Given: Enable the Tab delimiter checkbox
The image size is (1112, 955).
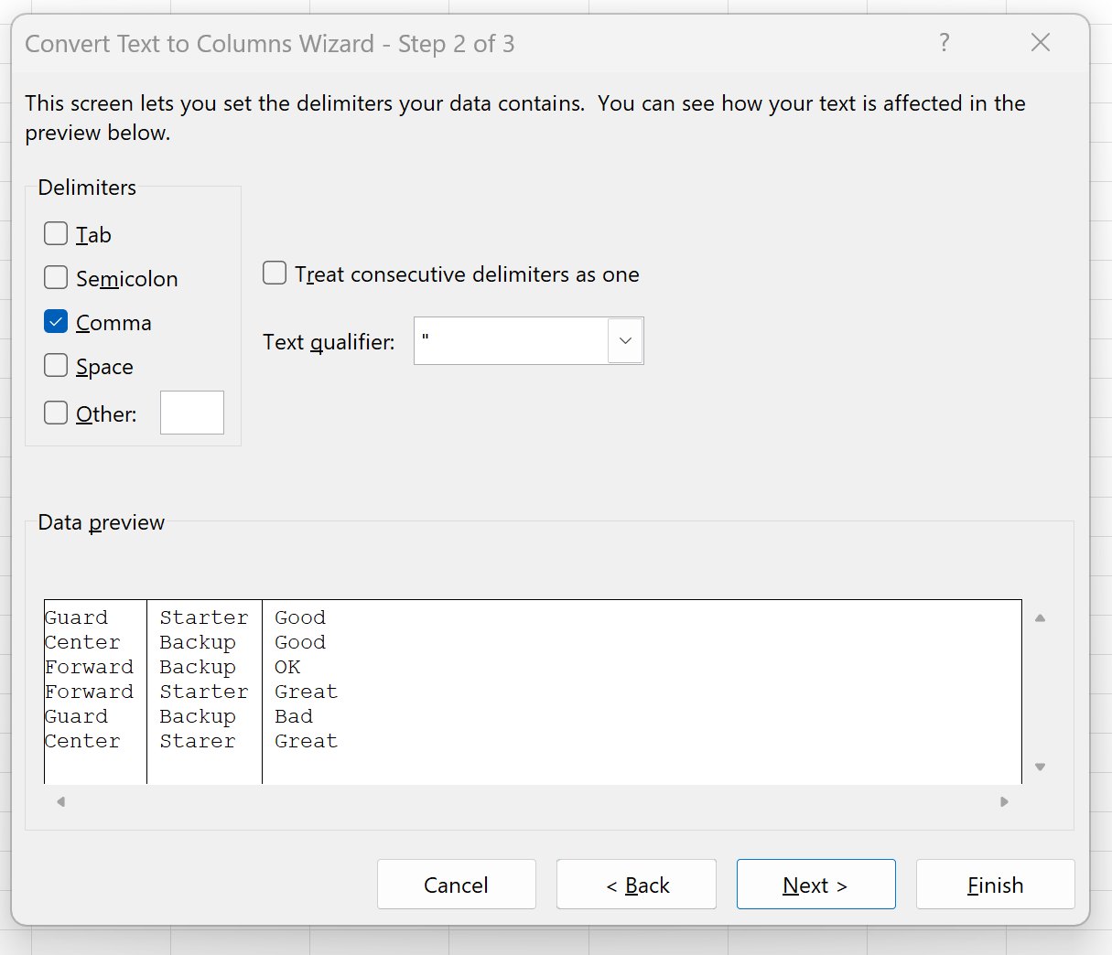Looking at the screenshot, I should tap(55, 233).
